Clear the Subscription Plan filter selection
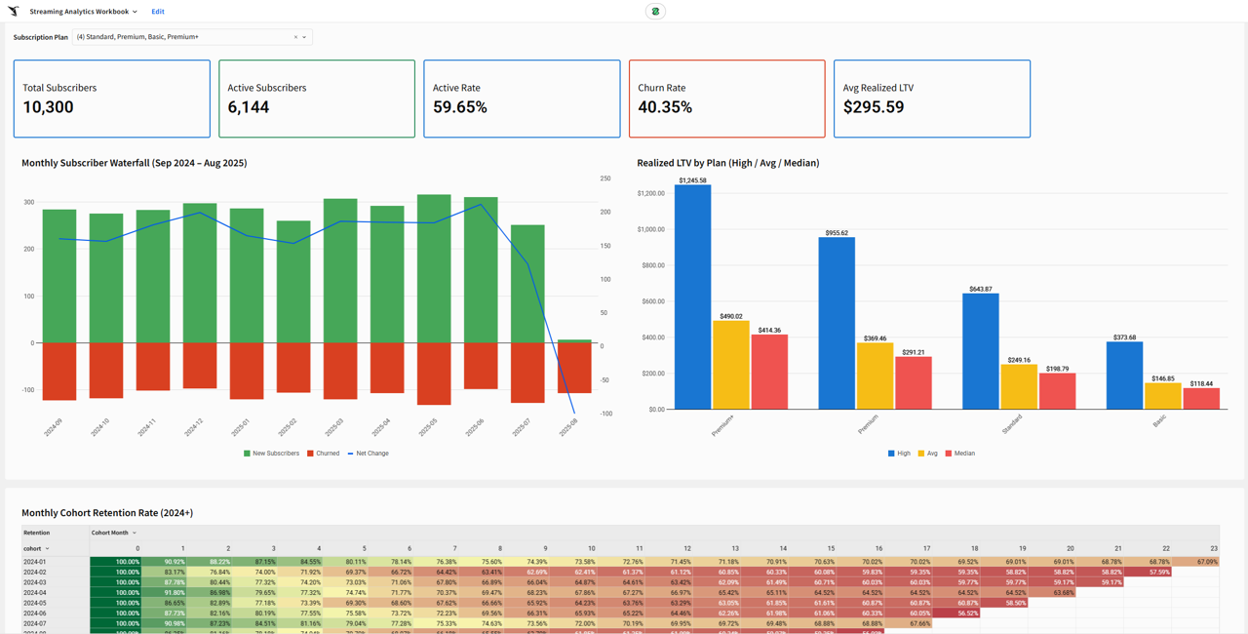The height and width of the screenshot is (634, 1248). pyautogui.click(x=295, y=37)
